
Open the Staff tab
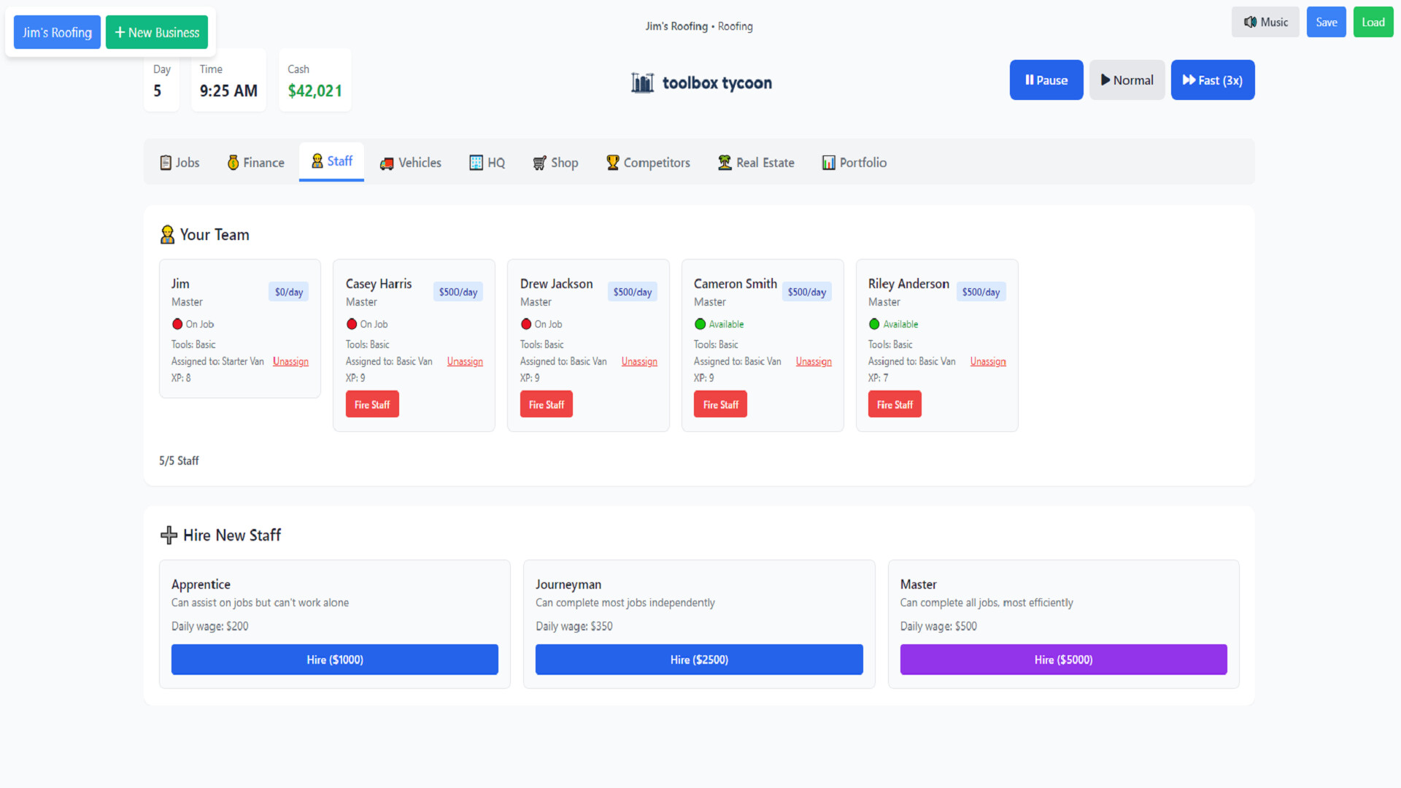point(331,162)
